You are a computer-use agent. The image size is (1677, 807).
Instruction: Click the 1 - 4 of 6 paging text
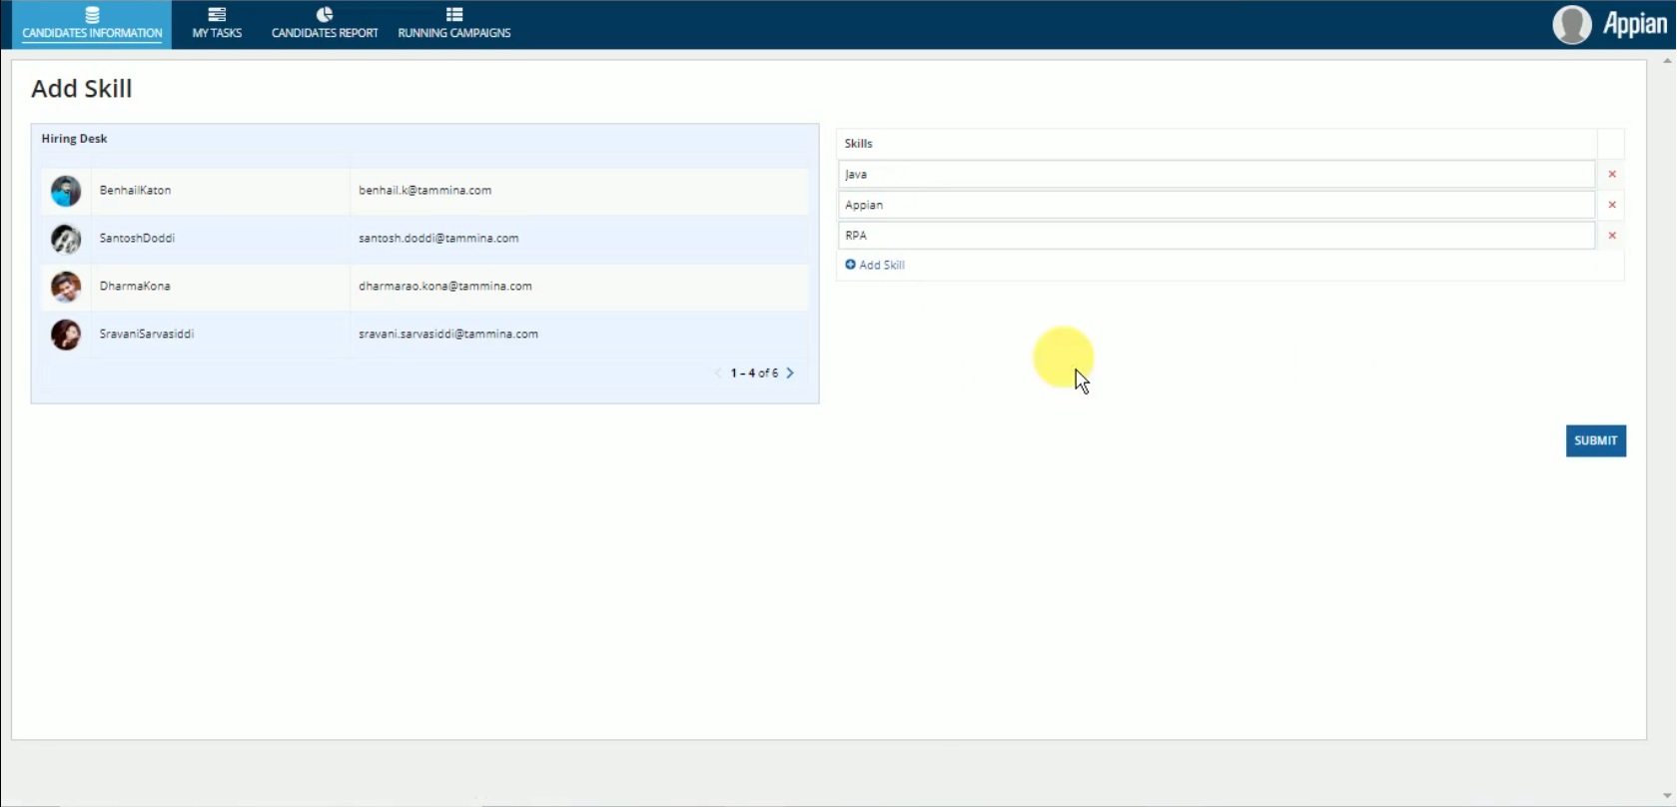tap(754, 374)
